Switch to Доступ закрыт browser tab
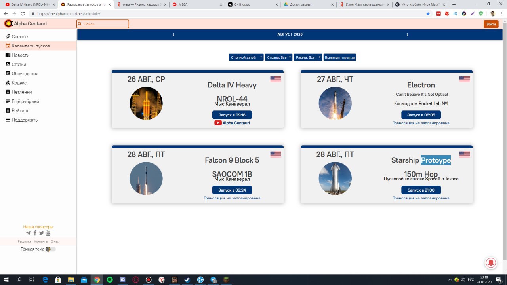507x285 pixels. coord(309,4)
